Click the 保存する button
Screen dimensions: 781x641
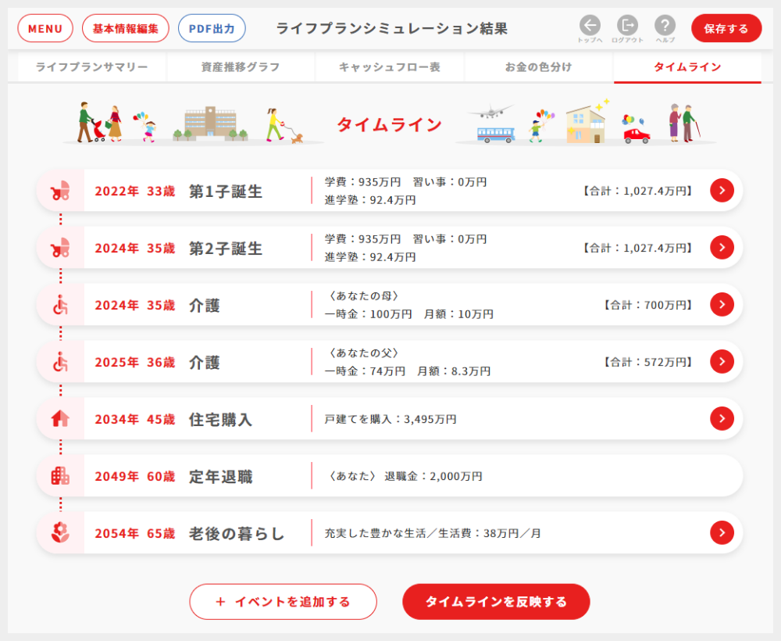(x=726, y=29)
